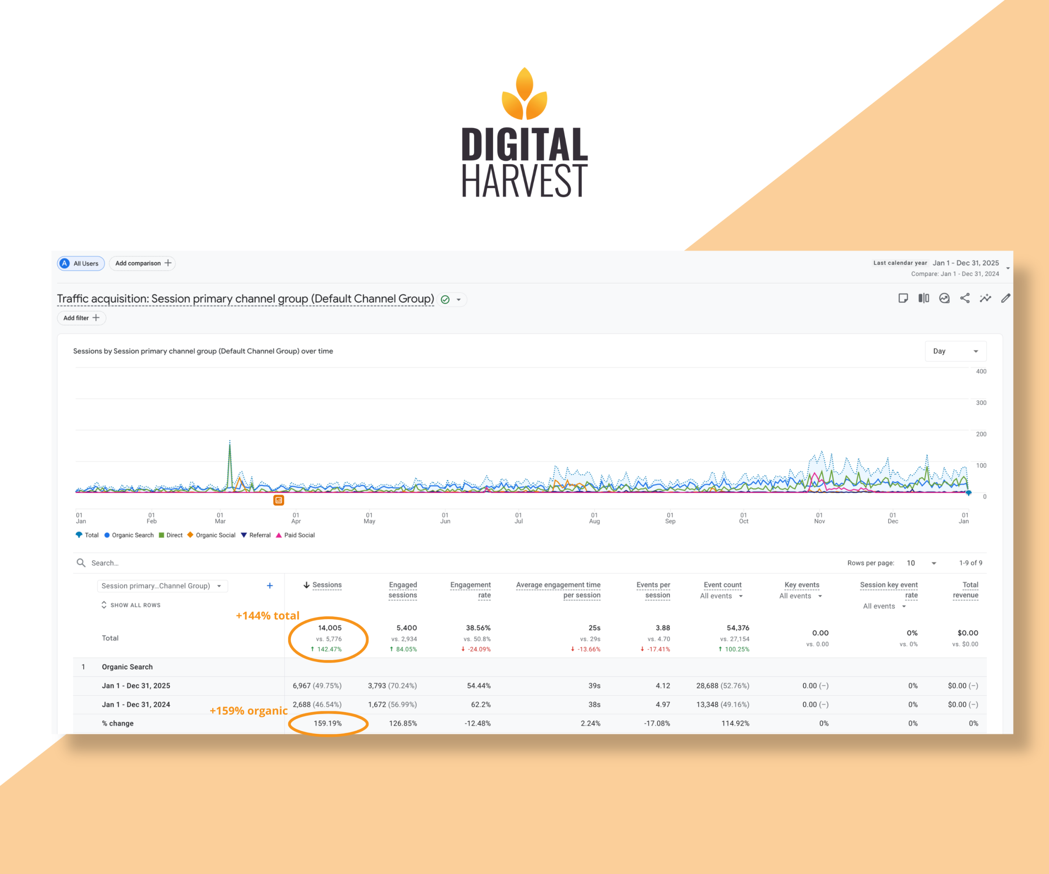The height and width of the screenshot is (874, 1049).
Task: Click the Add filter button
Action: (x=82, y=318)
